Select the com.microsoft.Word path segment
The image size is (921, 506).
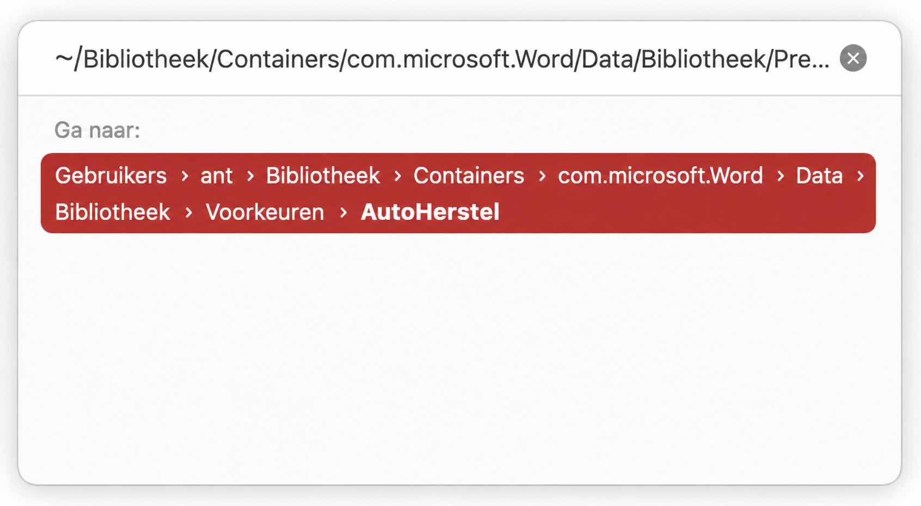660,176
